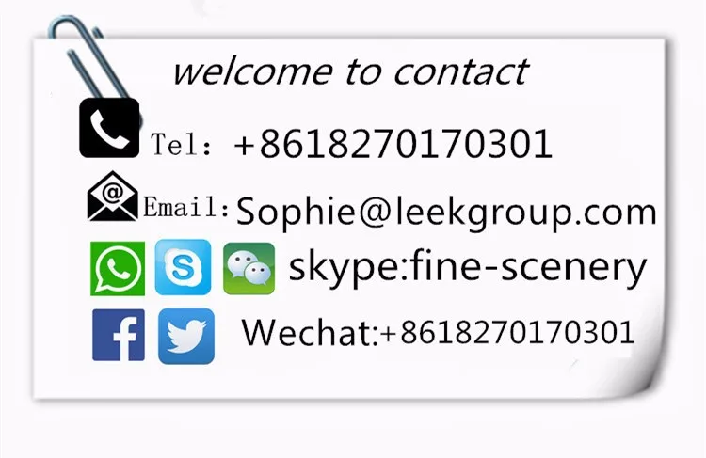Open the Facebook logo icon
Viewport: 706px width, 458px height.
[119, 335]
